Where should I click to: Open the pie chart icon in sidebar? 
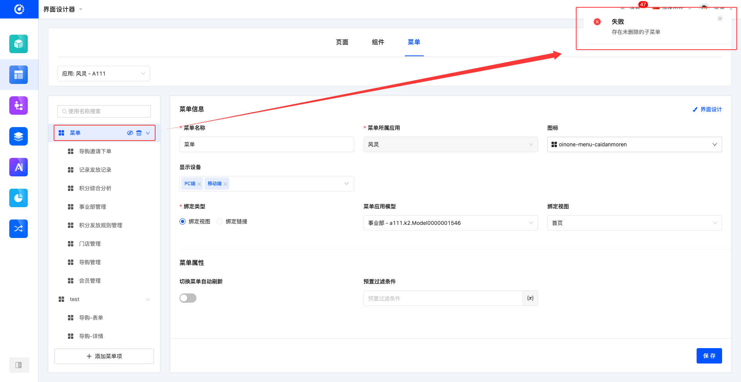click(x=19, y=198)
